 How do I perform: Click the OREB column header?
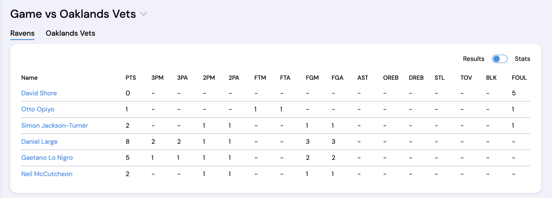click(391, 78)
